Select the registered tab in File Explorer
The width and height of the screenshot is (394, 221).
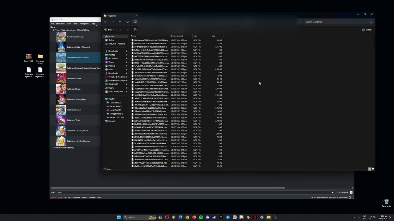120,16
